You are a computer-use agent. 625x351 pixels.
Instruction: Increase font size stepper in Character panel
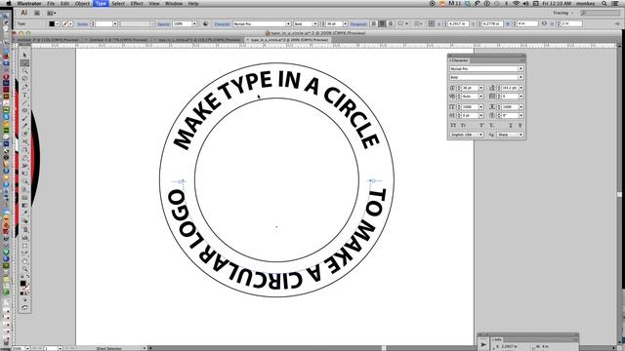[458, 87]
